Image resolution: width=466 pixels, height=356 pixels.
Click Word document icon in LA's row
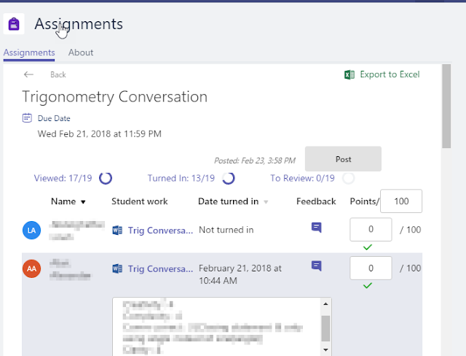[x=117, y=231]
